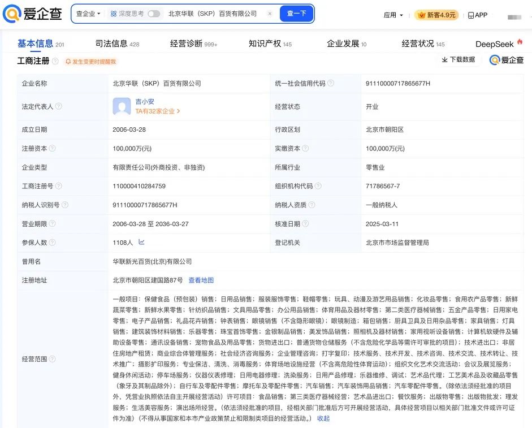532x428 pixels.
Task: Clear the search box with the X icon
Action: pyautogui.click(x=270, y=14)
